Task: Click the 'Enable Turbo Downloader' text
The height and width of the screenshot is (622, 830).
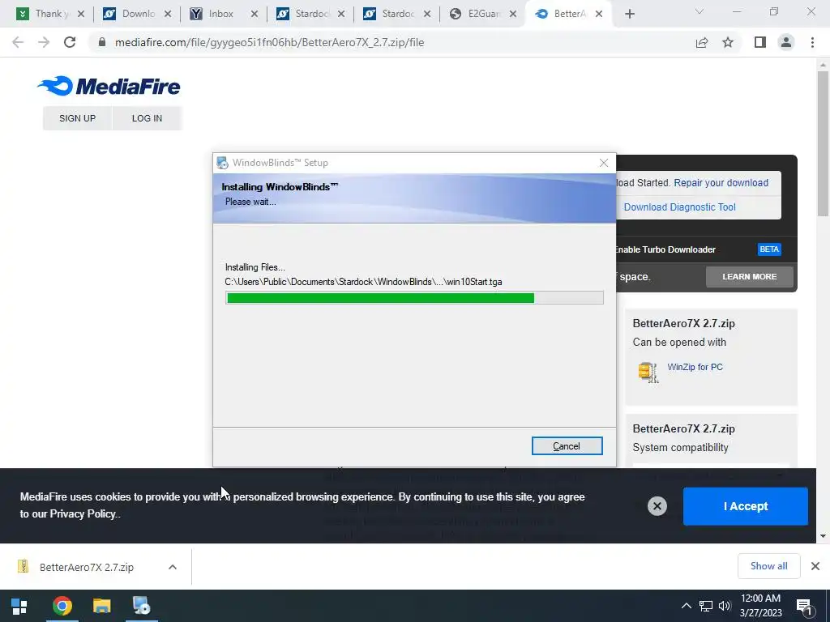Action: [x=665, y=249]
